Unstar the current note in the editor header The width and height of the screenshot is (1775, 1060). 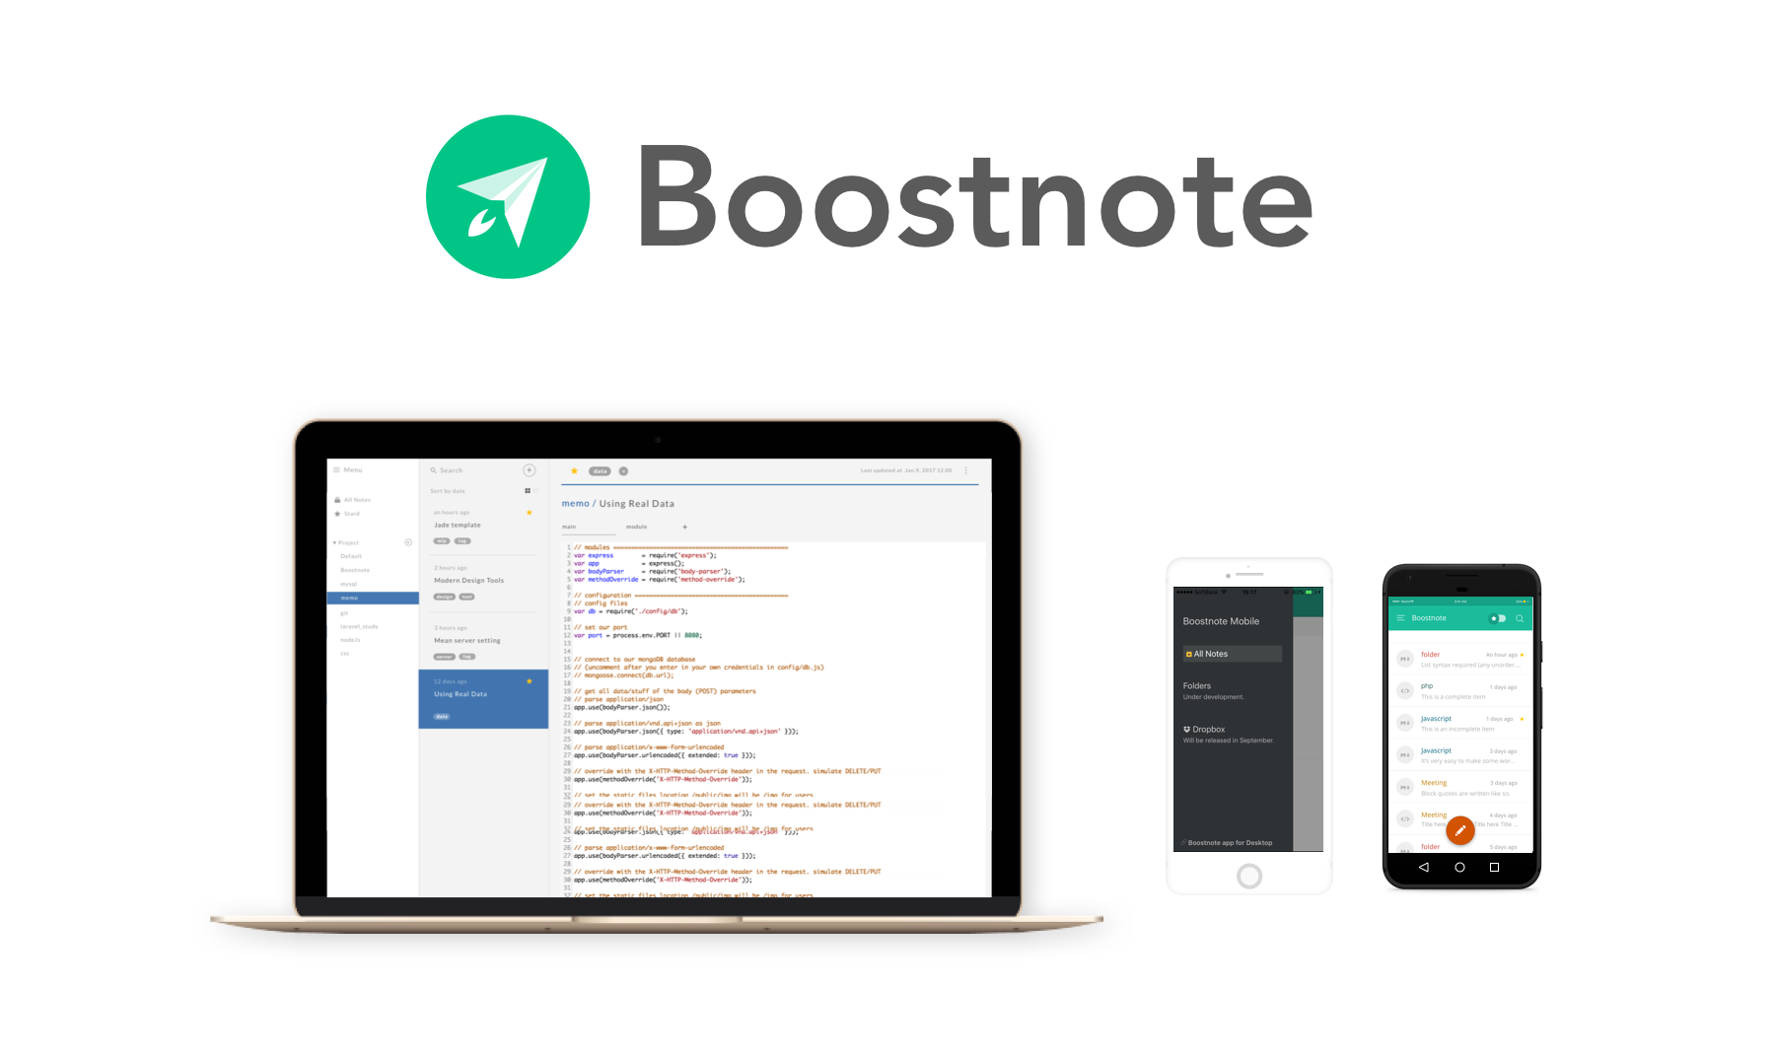(574, 470)
